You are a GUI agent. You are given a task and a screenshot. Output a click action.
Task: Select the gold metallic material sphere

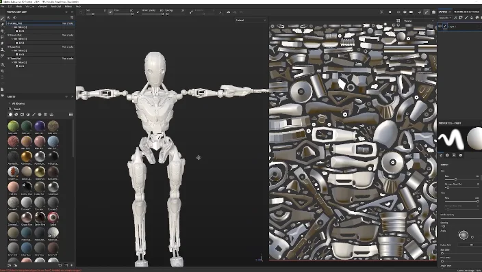click(x=27, y=157)
